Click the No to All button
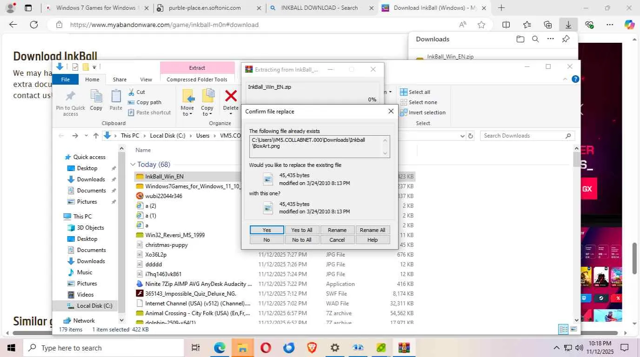This screenshot has height=357, width=640. 302,240
